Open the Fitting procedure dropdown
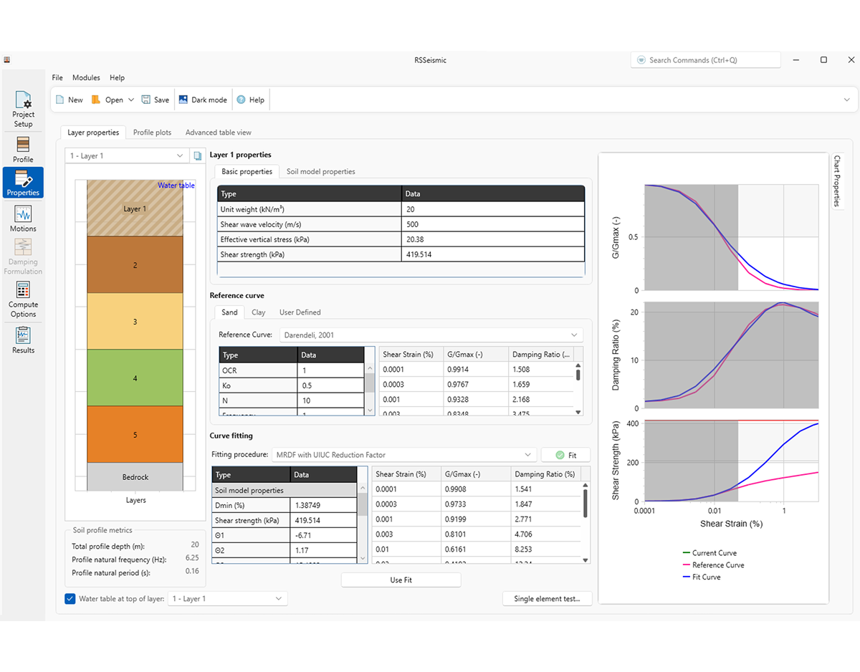860x672 pixels. click(x=527, y=455)
